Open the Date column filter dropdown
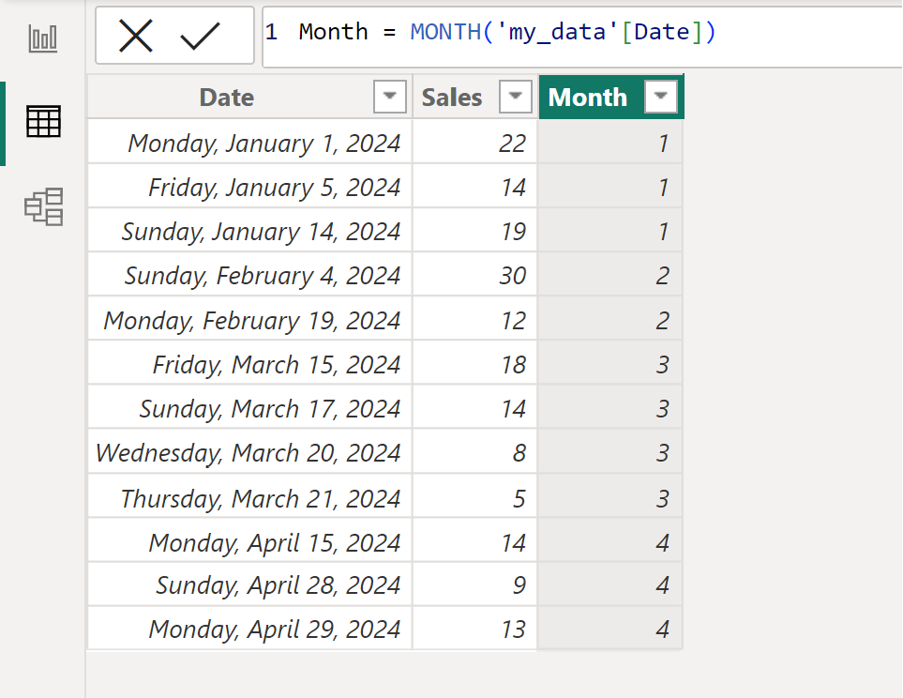This screenshot has height=698, width=903. [390, 97]
